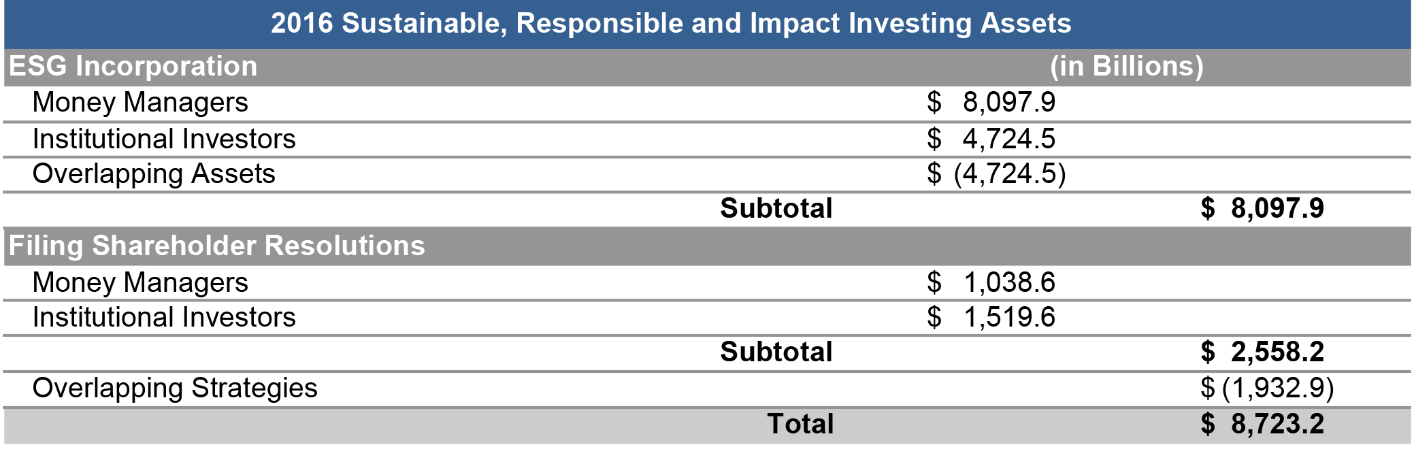Select fourth black row below ESG Incorporation
The image size is (1414, 464).
click(x=706, y=210)
